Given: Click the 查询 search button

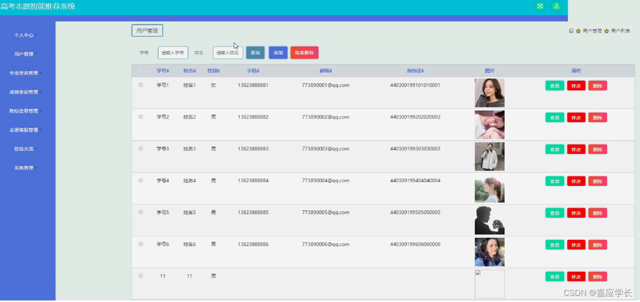Looking at the screenshot, I should (x=255, y=53).
